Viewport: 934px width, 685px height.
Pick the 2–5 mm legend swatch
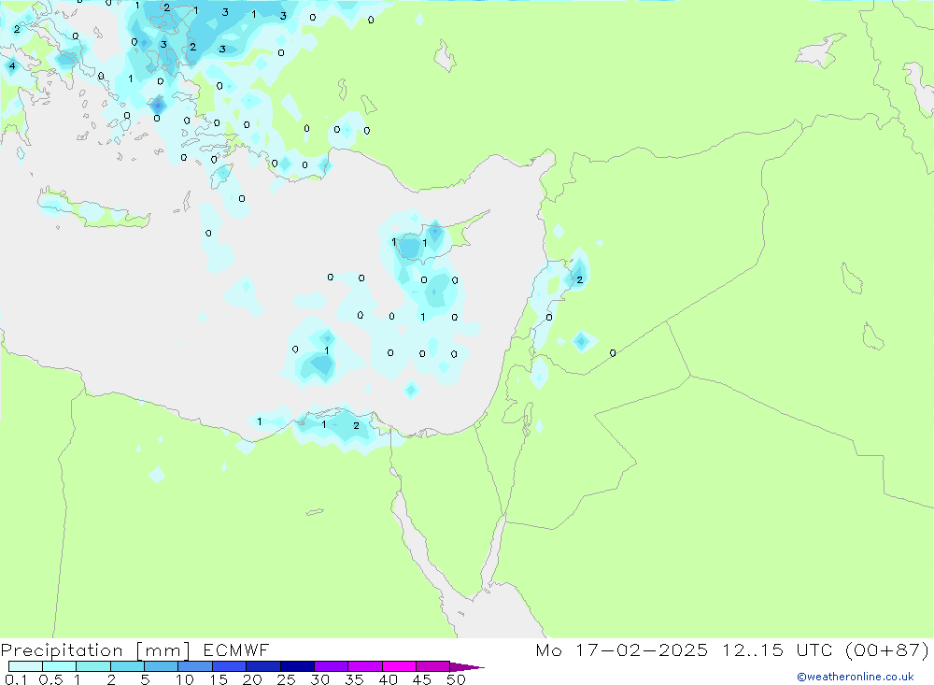127,666
